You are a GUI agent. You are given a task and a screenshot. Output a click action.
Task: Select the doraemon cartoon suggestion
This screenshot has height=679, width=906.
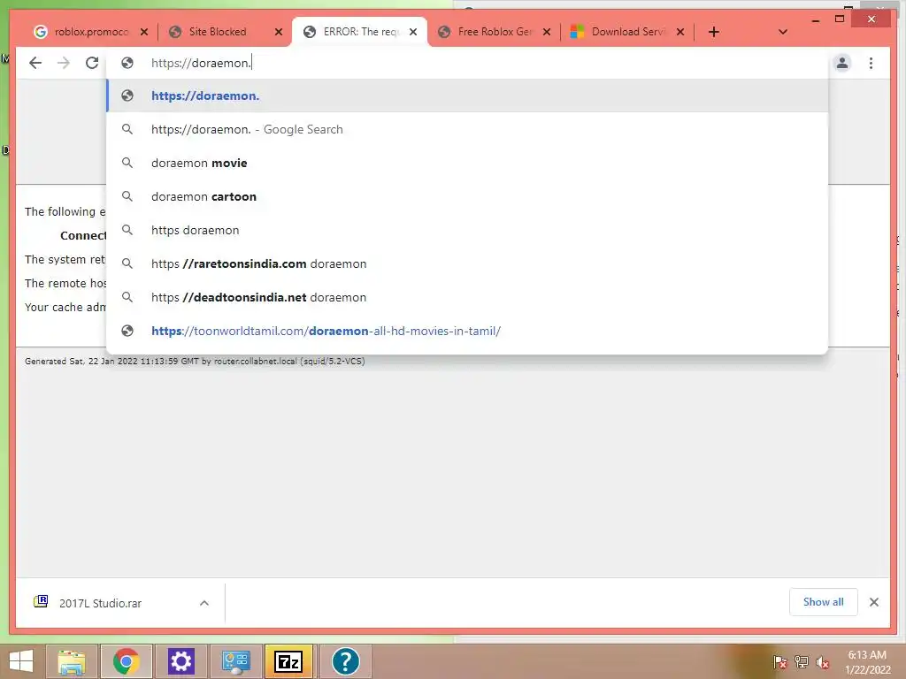467,196
